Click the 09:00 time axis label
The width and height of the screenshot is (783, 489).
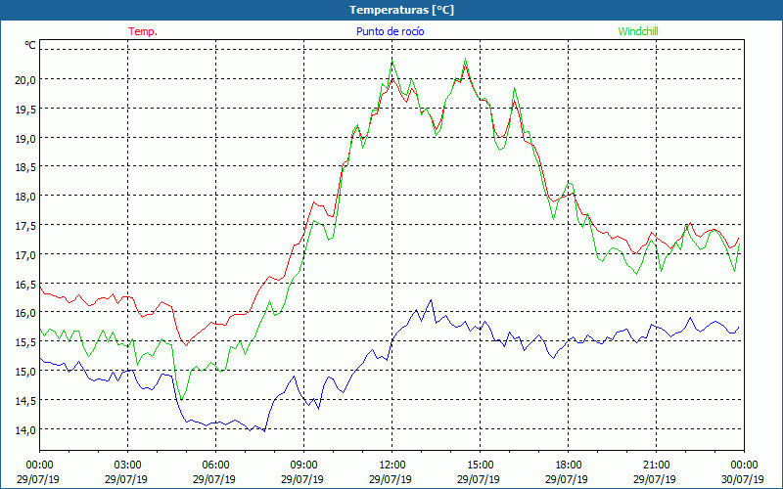[303, 466]
